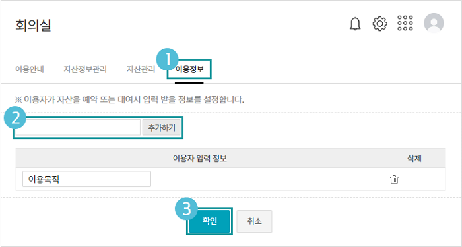Switch to the 자산관리 tab

click(x=141, y=69)
